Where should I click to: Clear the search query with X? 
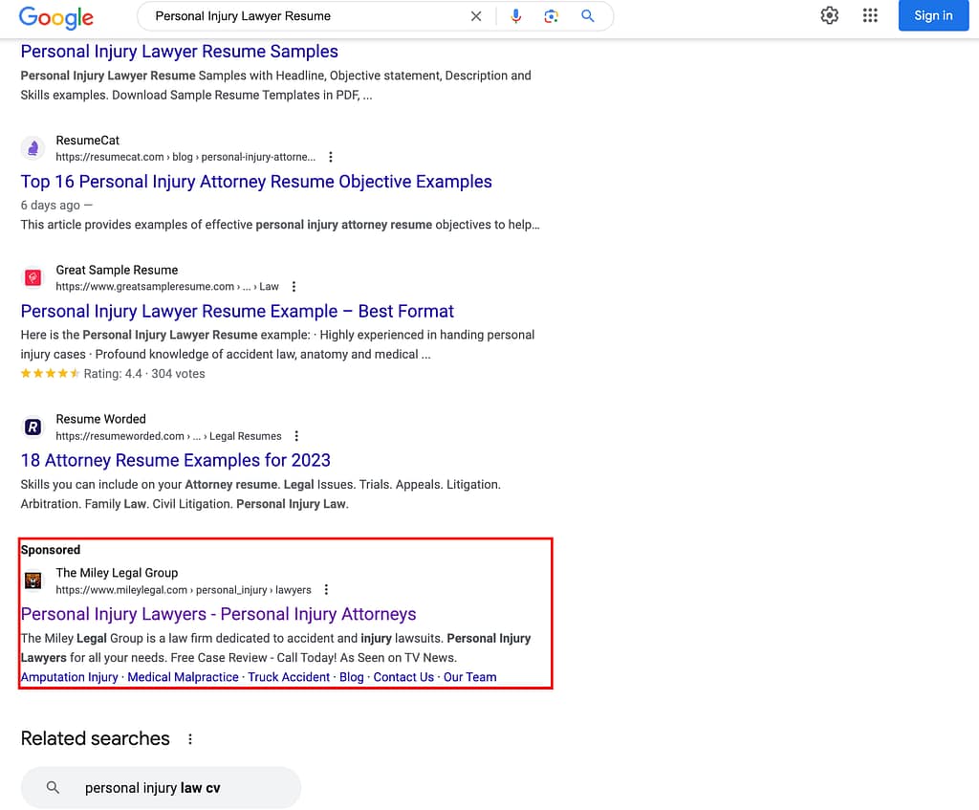[x=476, y=16]
